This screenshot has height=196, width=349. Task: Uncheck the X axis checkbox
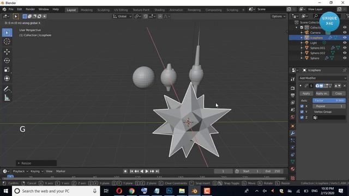[x=302, y=106]
